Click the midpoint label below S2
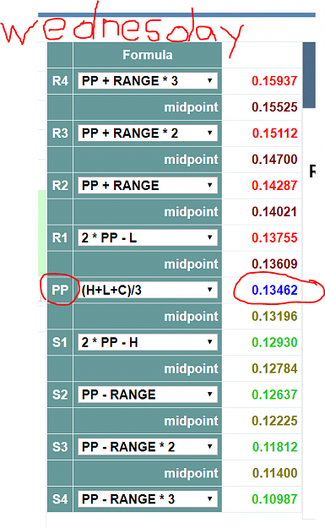The image size is (325, 528). coord(191,422)
